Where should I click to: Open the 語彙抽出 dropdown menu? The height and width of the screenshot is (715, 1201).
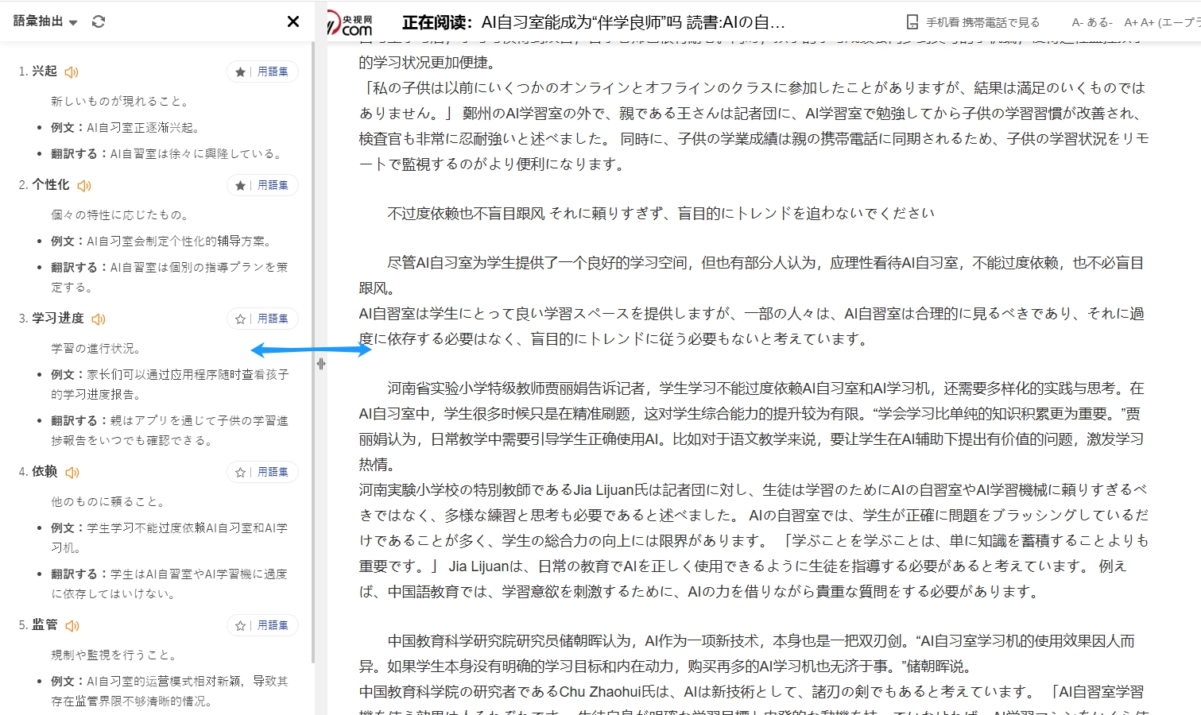(x=45, y=21)
